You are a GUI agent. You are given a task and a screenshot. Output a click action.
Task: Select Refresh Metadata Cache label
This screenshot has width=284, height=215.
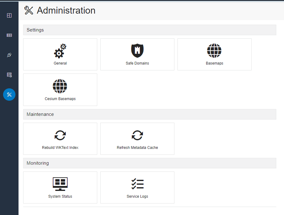point(137,148)
